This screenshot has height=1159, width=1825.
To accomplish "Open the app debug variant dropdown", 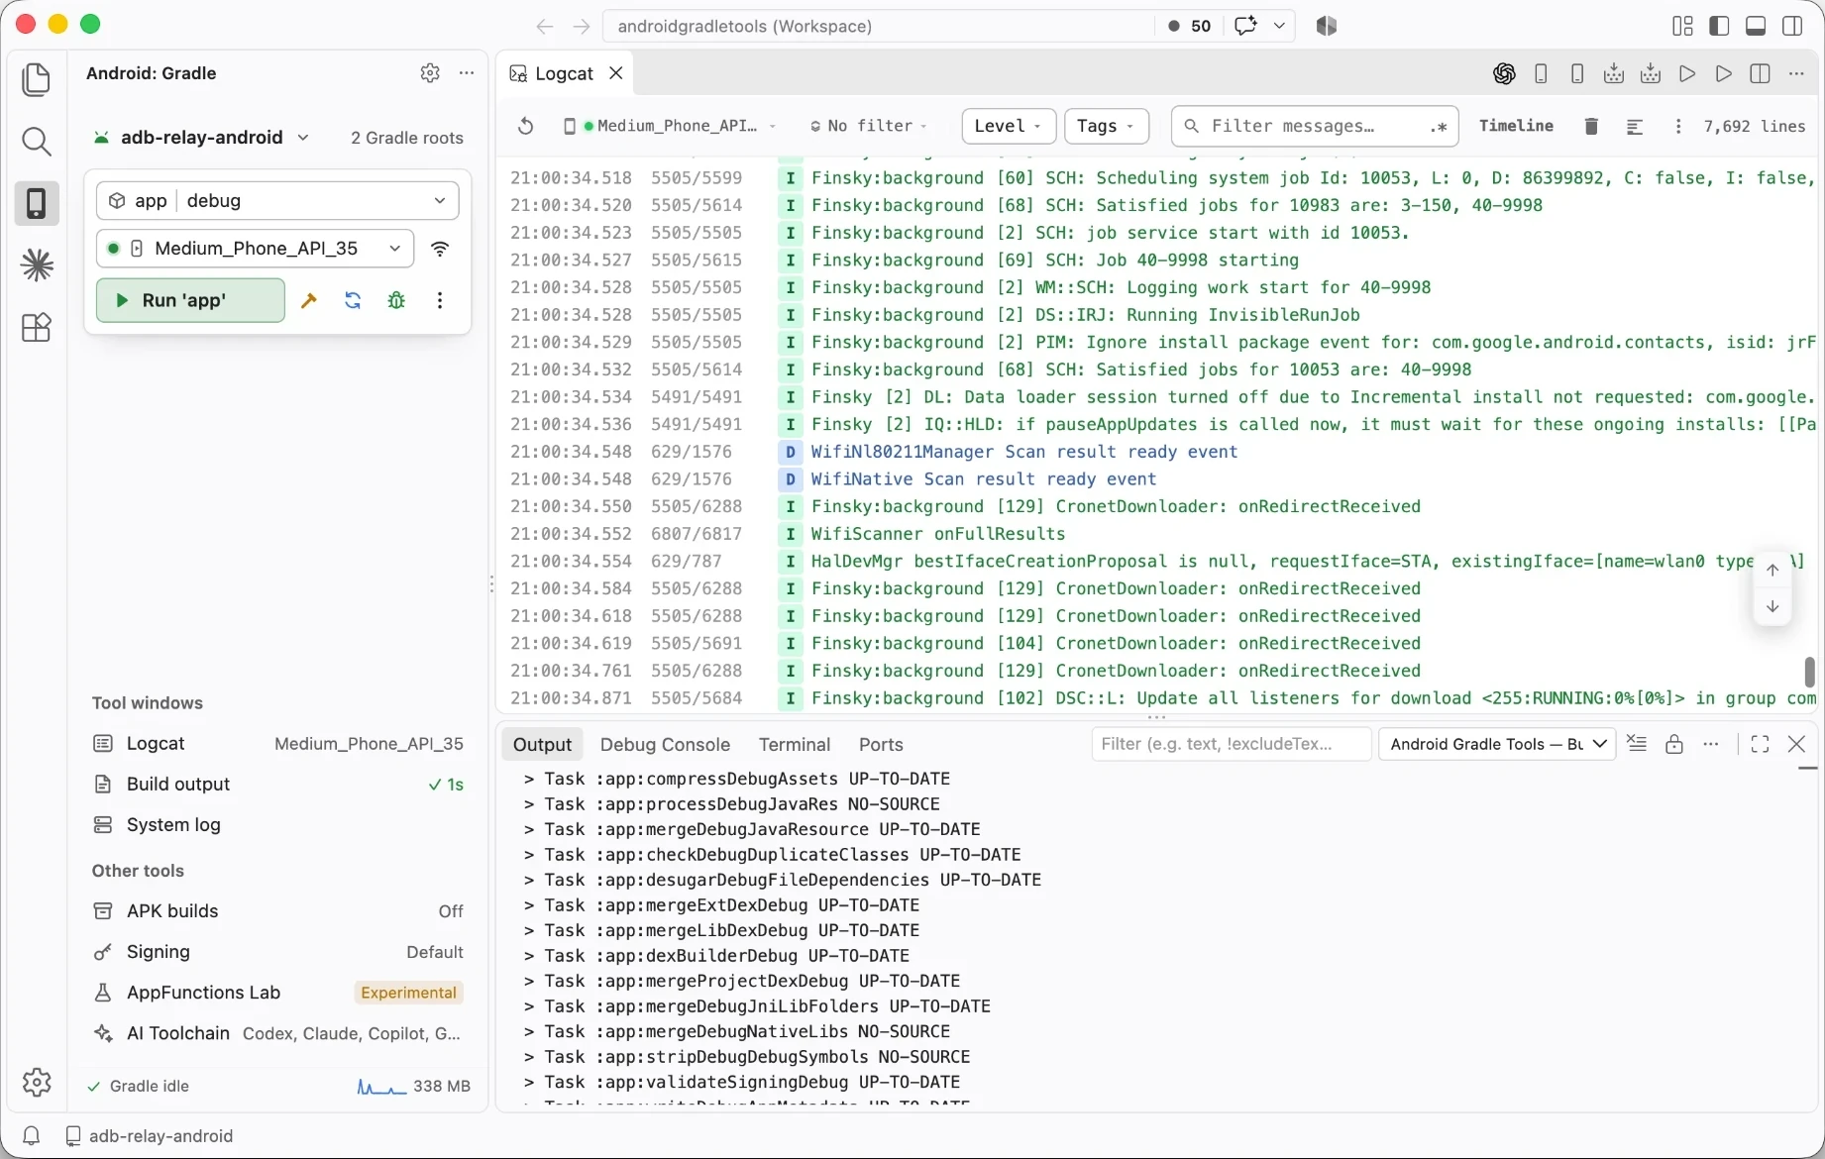I will click(x=277, y=201).
